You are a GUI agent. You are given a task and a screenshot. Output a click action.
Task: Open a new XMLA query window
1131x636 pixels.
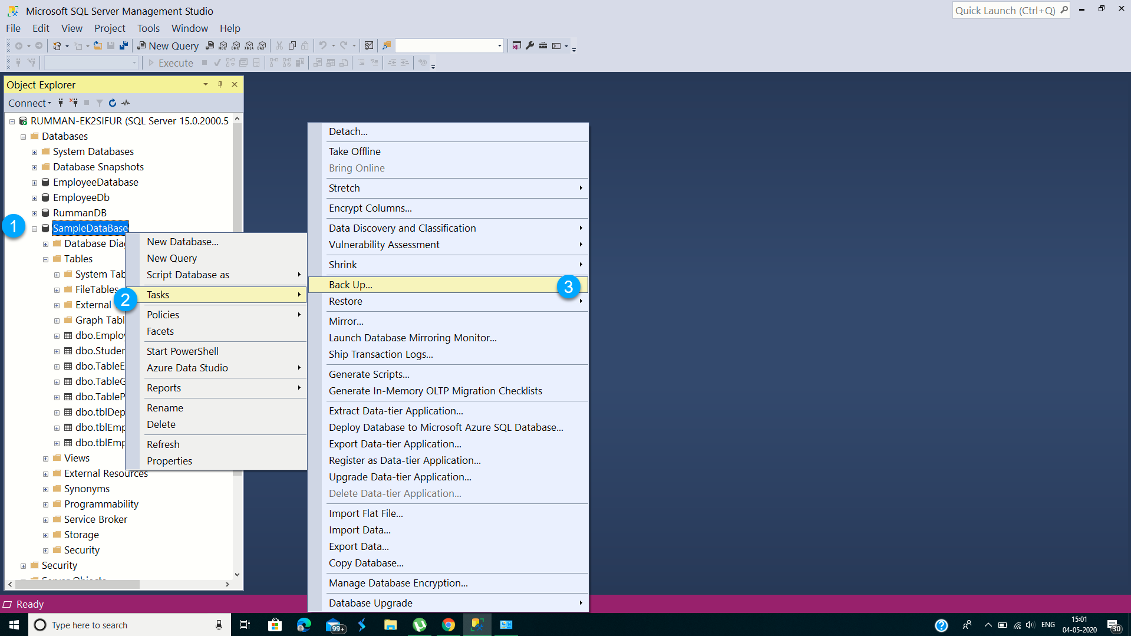249,45
